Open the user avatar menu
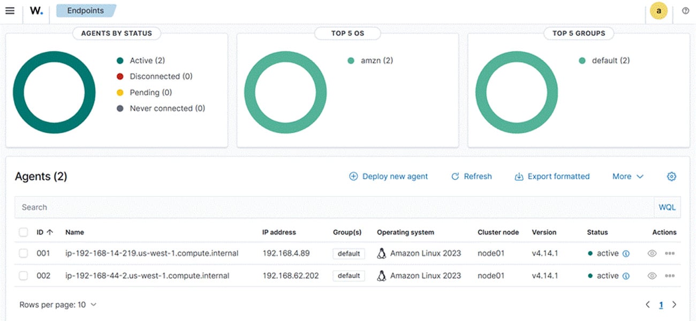The height and width of the screenshot is (321, 696). tap(658, 10)
